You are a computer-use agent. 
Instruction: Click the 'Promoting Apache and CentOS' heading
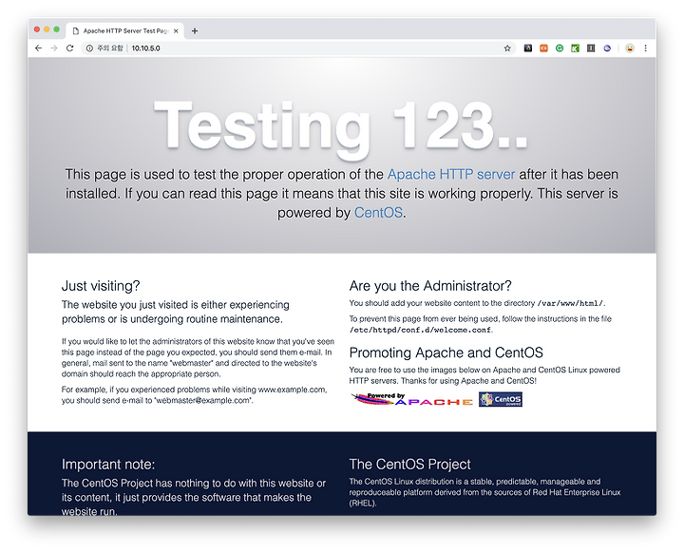446,352
